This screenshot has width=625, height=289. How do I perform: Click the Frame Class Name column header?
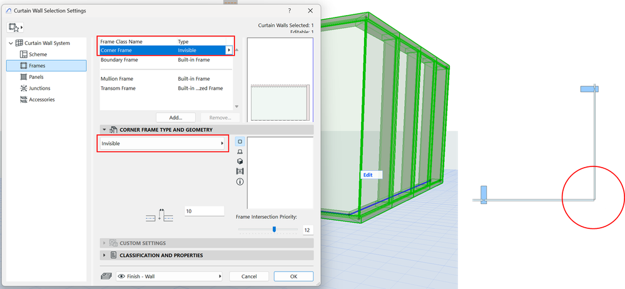pyautogui.click(x=121, y=41)
